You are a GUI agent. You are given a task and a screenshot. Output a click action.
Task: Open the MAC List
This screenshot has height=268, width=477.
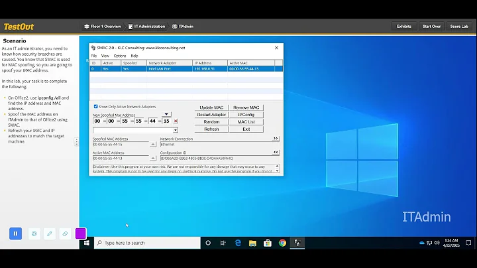pos(246,122)
